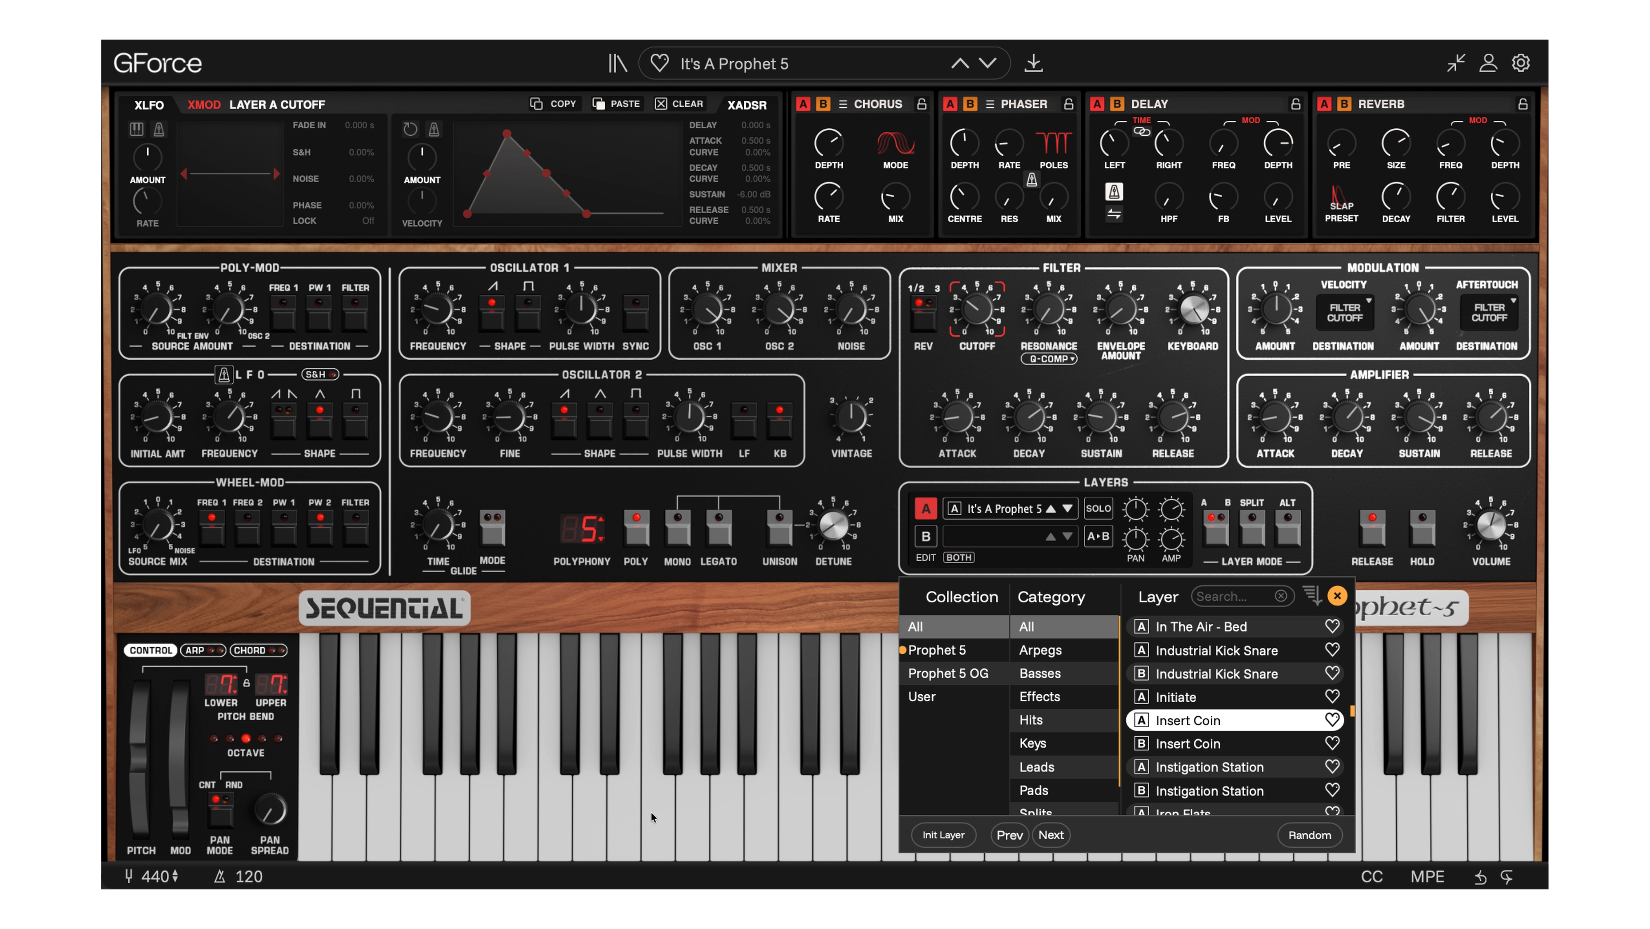Click the Random button

(1309, 835)
